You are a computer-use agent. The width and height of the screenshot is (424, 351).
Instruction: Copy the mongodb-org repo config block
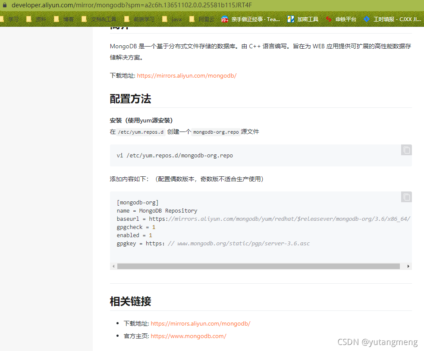pyautogui.click(x=406, y=197)
